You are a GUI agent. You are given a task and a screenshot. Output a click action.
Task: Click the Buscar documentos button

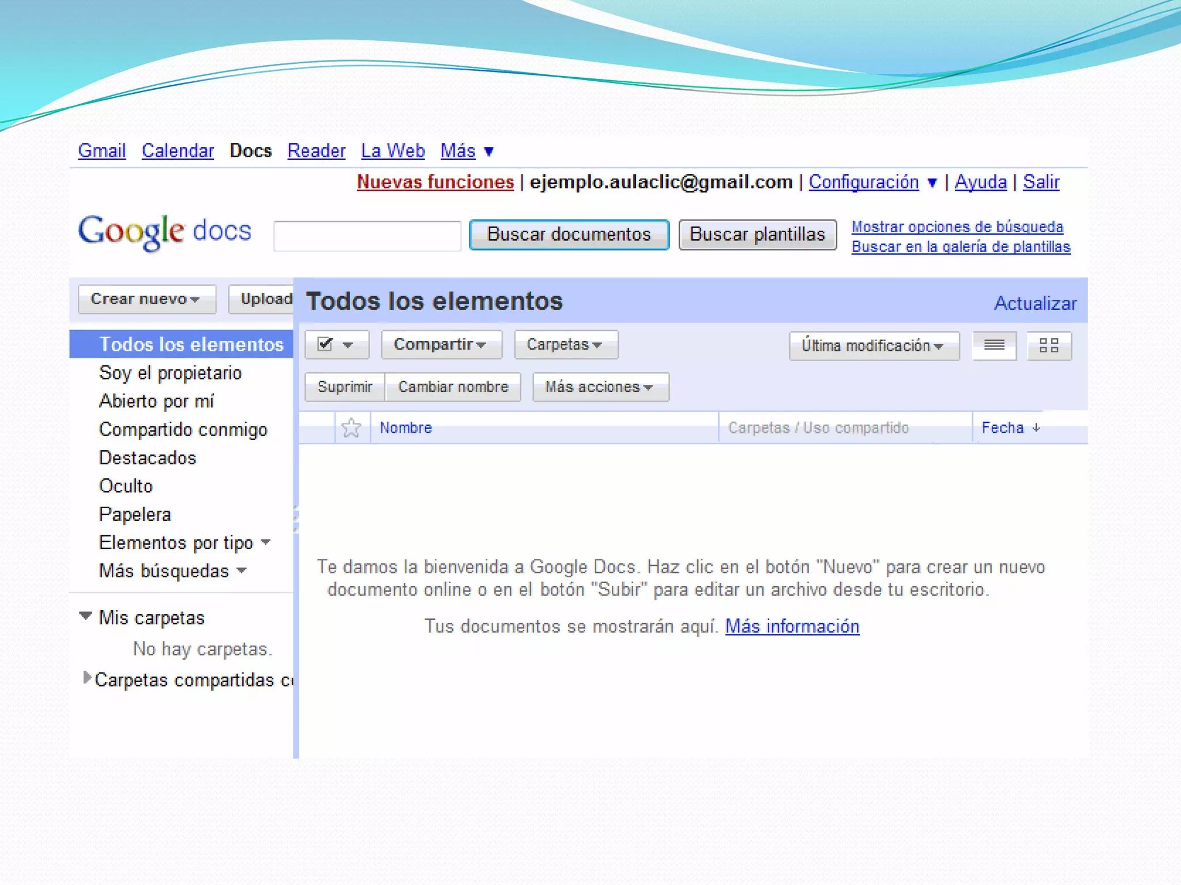[x=569, y=235]
